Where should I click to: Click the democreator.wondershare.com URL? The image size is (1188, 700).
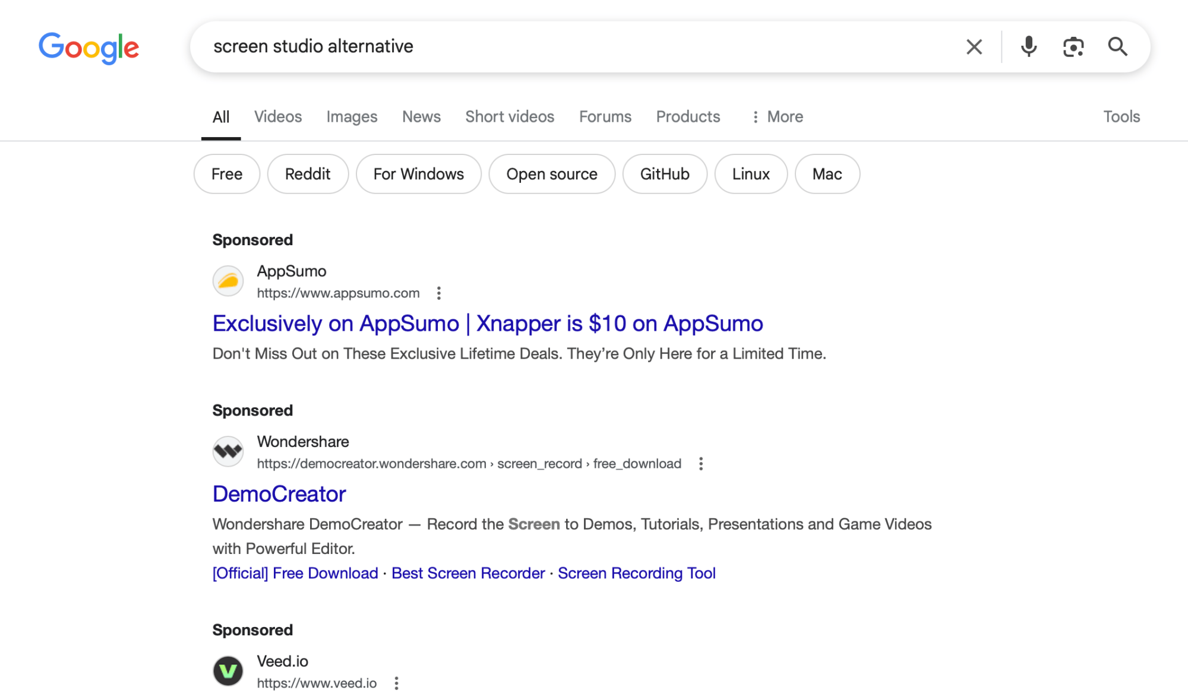point(469,464)
